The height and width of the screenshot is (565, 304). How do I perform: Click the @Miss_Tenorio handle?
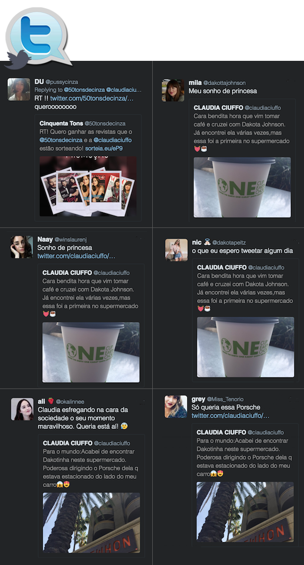pos(225,399)
